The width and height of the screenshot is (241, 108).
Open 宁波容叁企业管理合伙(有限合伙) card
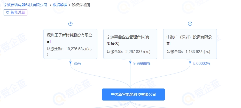click(130, 44)
